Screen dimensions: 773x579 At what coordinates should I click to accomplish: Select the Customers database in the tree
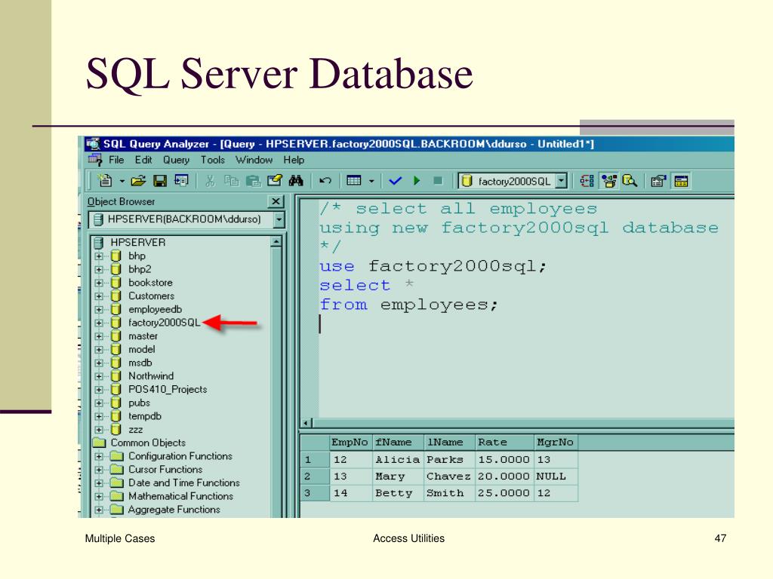(x=151, y=296)
